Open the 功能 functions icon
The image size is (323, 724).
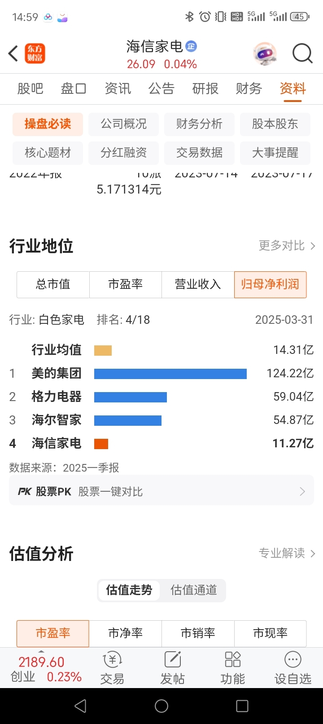tap(232, 668)
